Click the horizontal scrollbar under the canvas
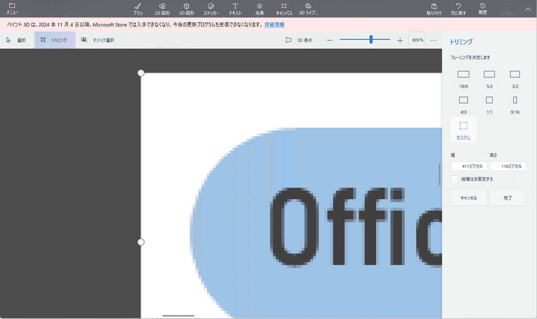 click(x=179, y=316)
